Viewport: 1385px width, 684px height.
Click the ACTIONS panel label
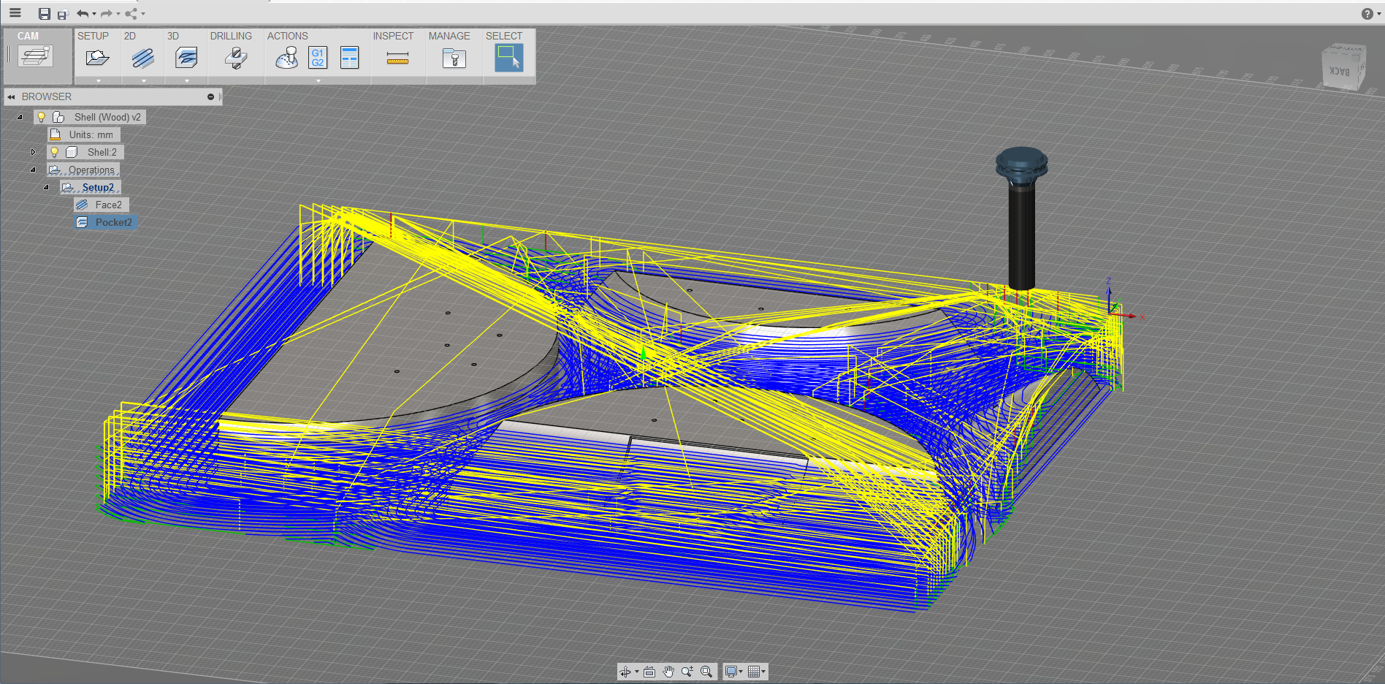pyautogui.click(x=287, y=36)
